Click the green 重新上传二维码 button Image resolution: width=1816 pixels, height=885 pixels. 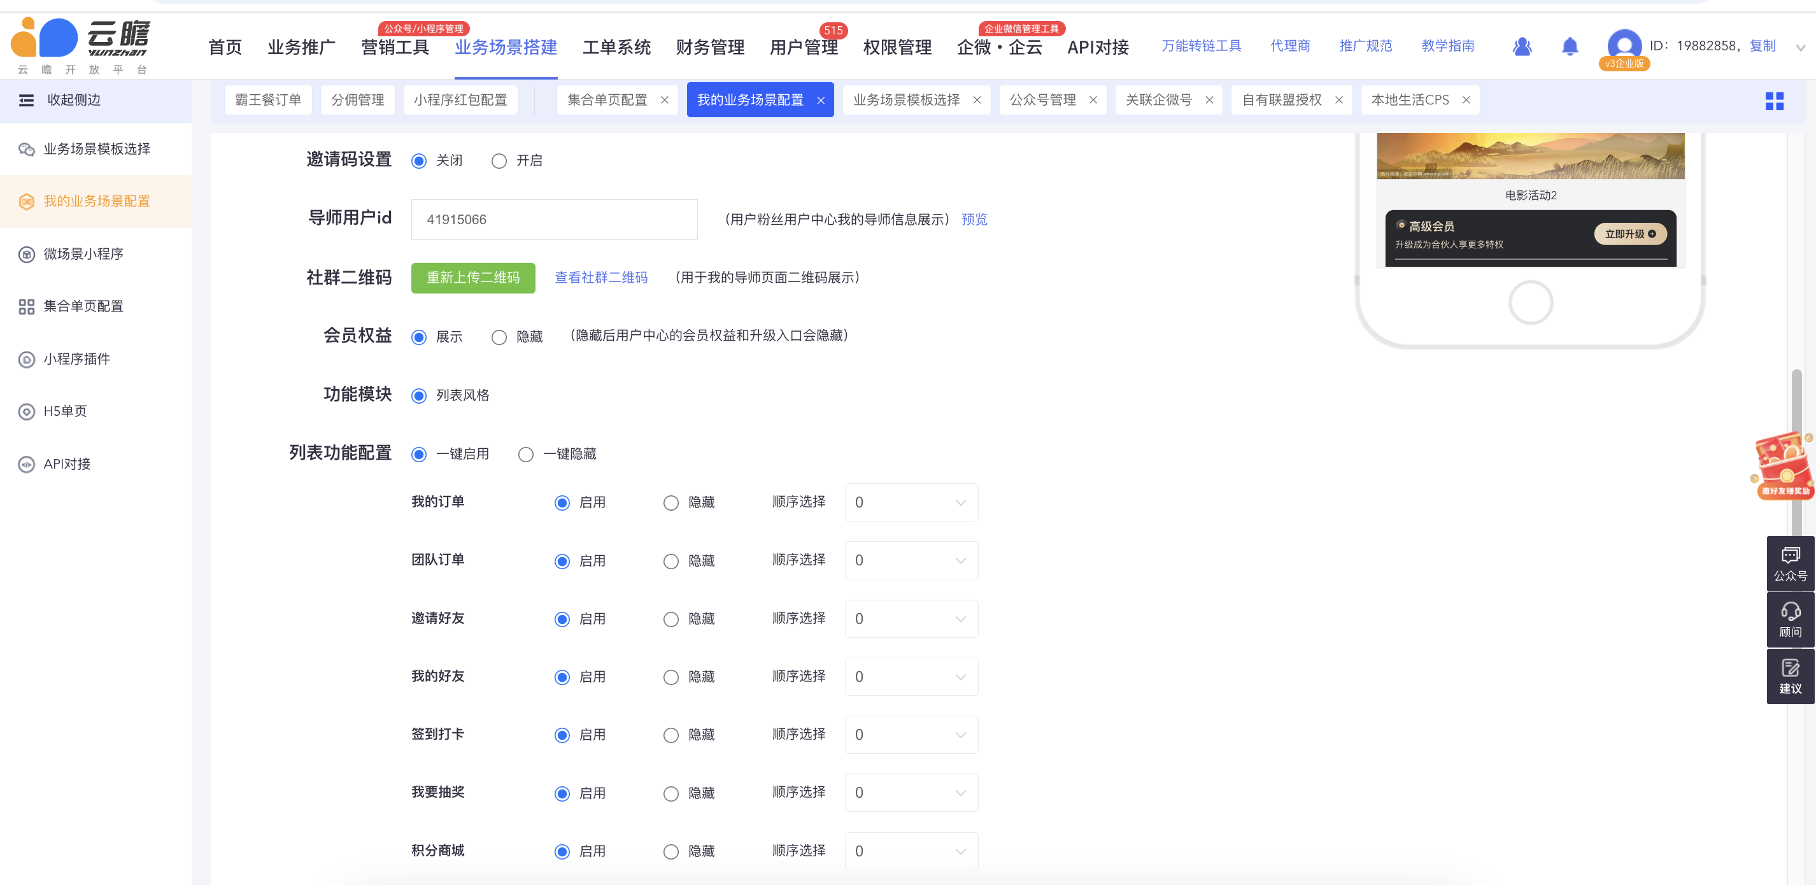click(x=473, y=278)
